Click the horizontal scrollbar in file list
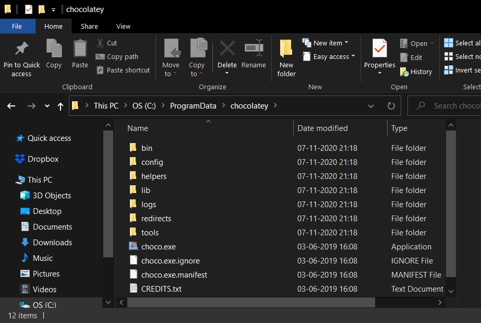The height and width of the screenshot is (323, 481). [250, 303]
